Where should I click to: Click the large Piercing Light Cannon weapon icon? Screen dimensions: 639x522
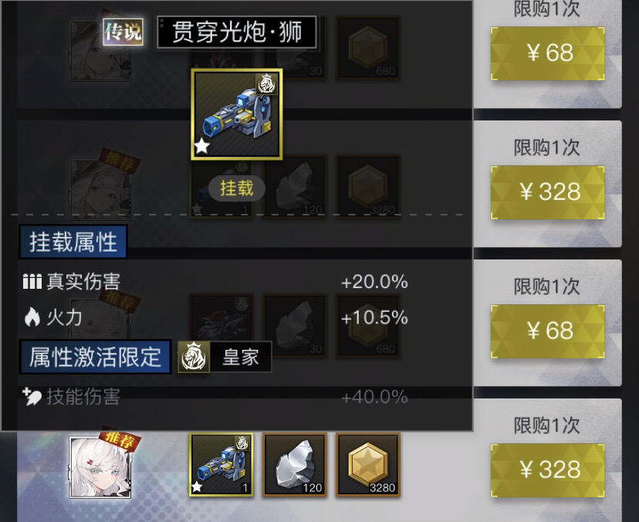coord(237,114)
